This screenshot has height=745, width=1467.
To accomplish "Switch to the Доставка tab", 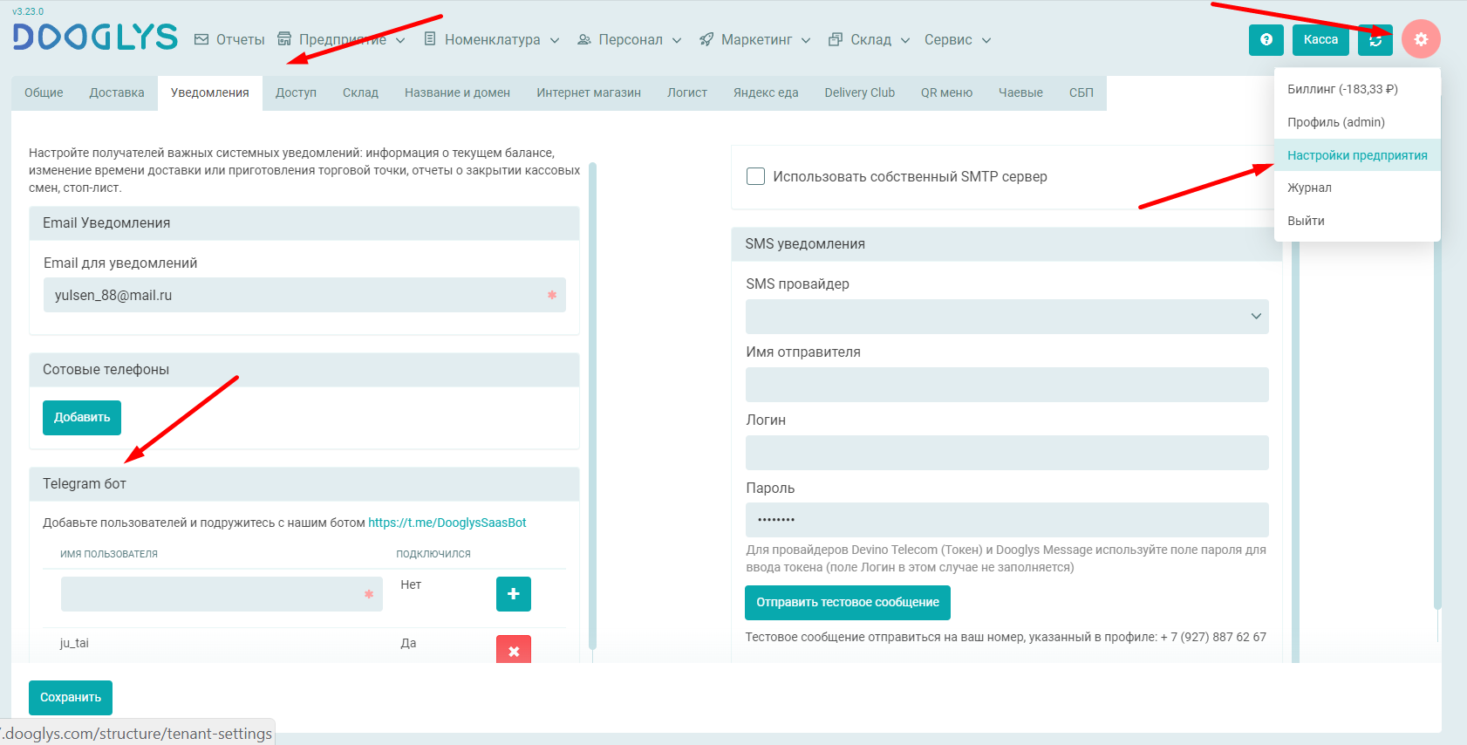I will 117,92.
